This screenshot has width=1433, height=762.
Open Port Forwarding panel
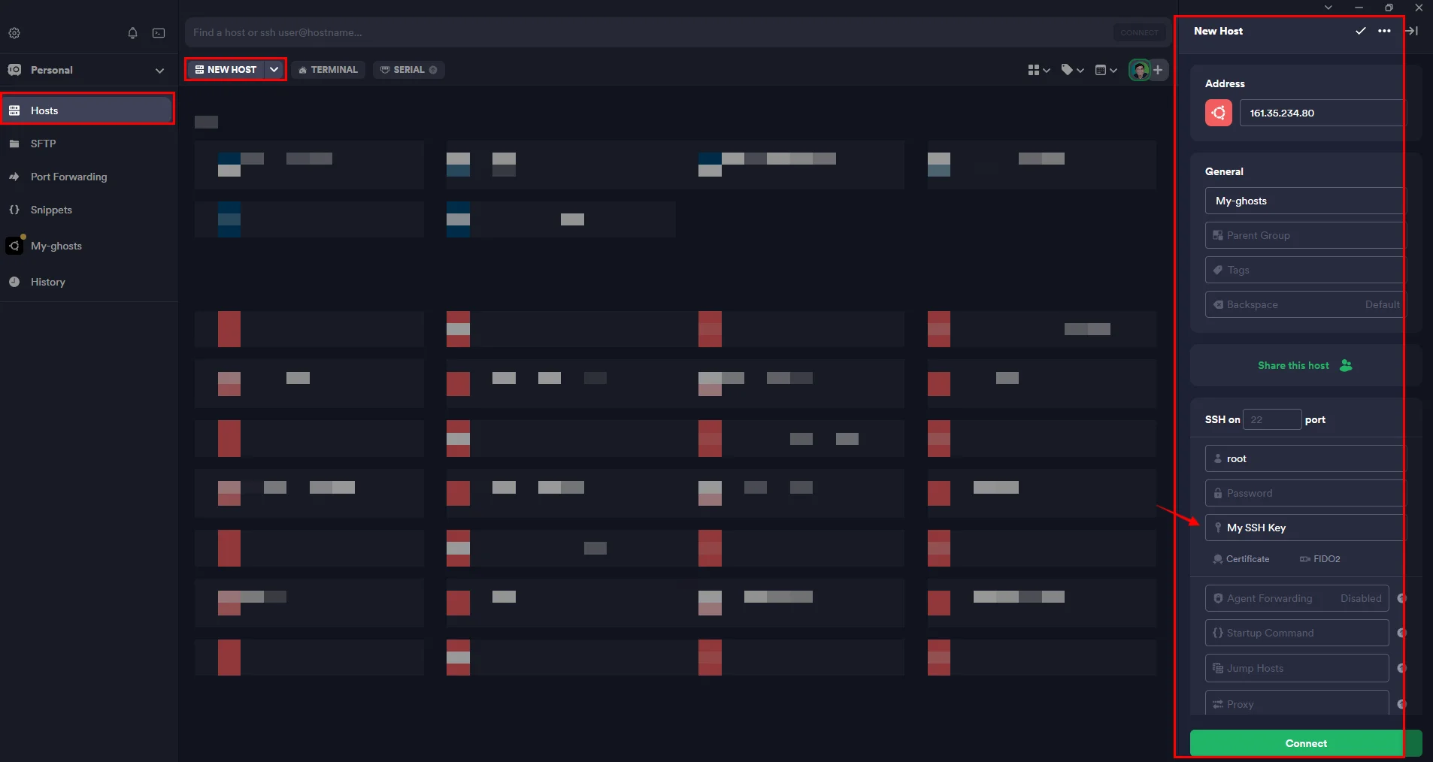[68, 177]
